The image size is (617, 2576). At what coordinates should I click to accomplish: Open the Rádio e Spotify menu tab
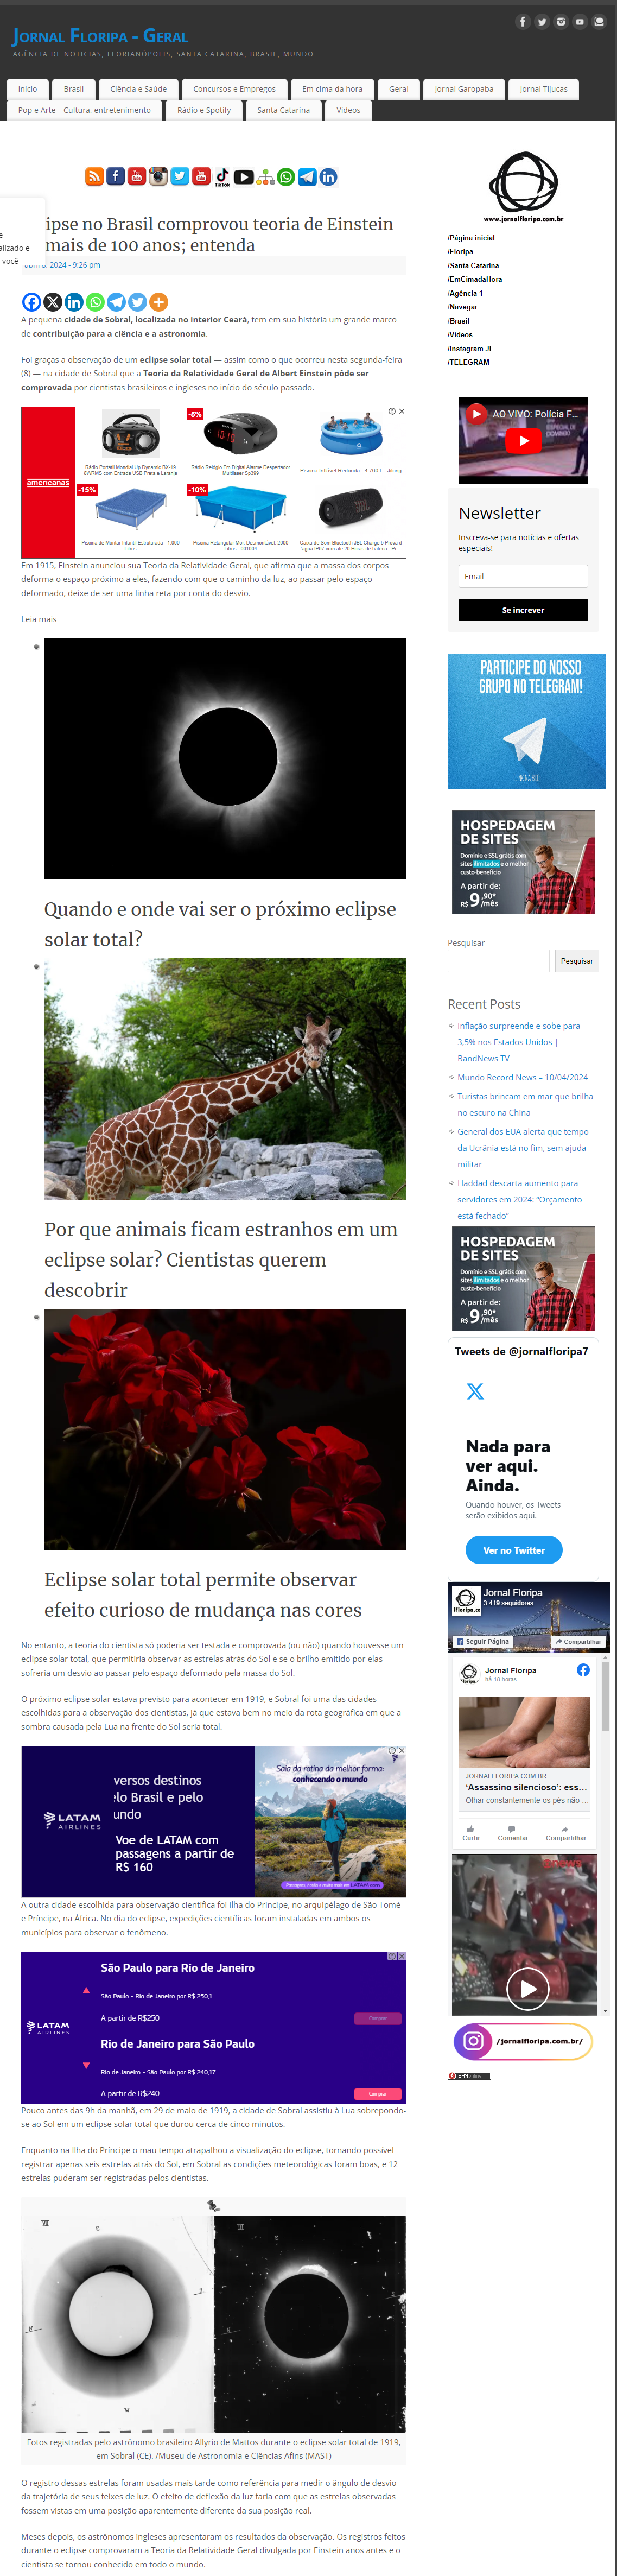tap(204, 110)
